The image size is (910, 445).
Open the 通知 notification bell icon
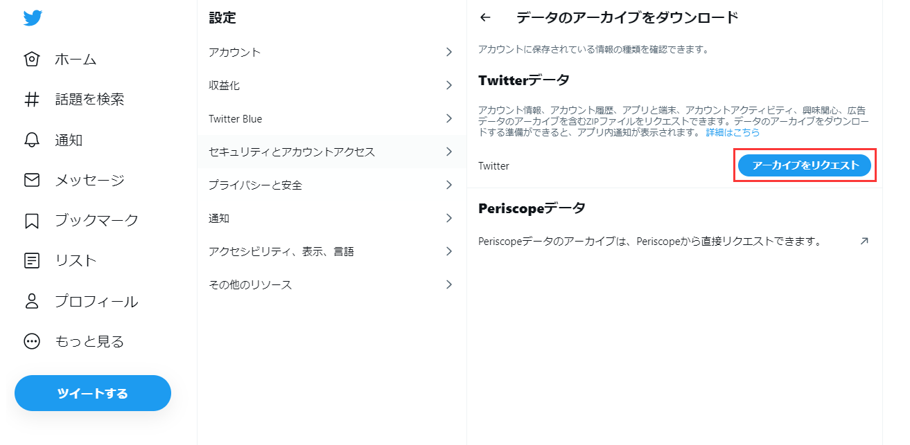[x=32, y=139]
